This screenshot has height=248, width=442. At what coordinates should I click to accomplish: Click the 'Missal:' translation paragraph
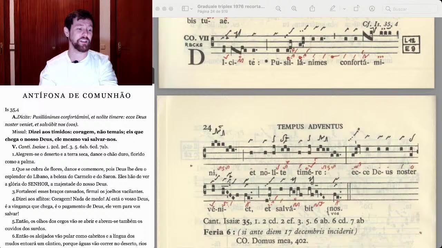pos(74,135)
